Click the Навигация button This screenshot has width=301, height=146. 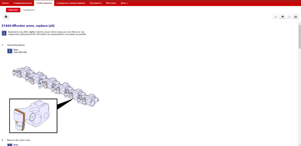coord(13,10)
